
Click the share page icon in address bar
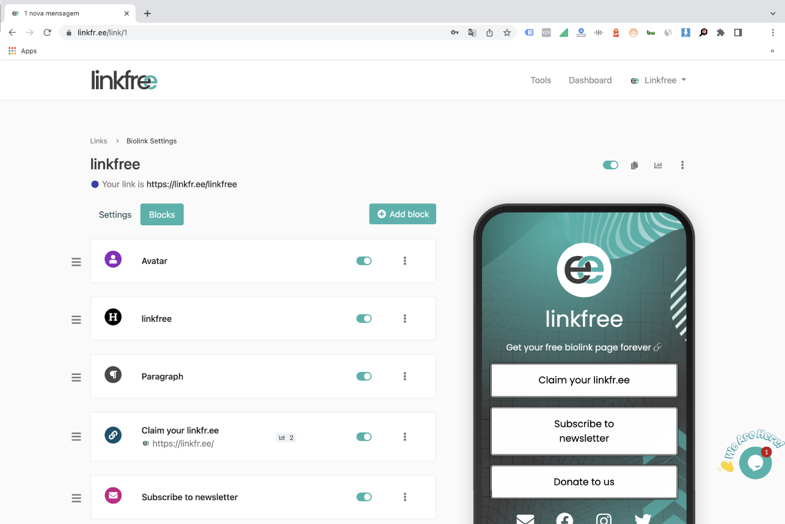tap(489, 33)
